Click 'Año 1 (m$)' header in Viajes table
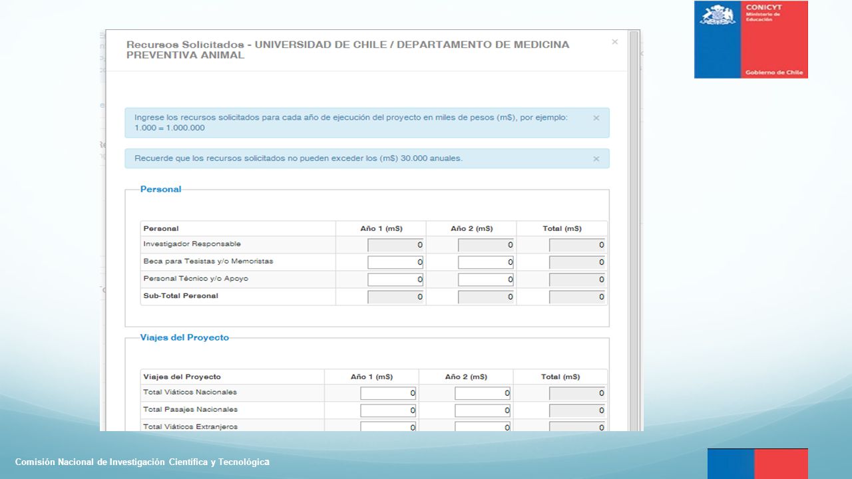Screen dimensions: 852x479 pyautogui.click(x=371, y=377)
